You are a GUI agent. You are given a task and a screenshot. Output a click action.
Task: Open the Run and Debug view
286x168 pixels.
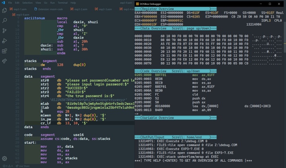4,41
